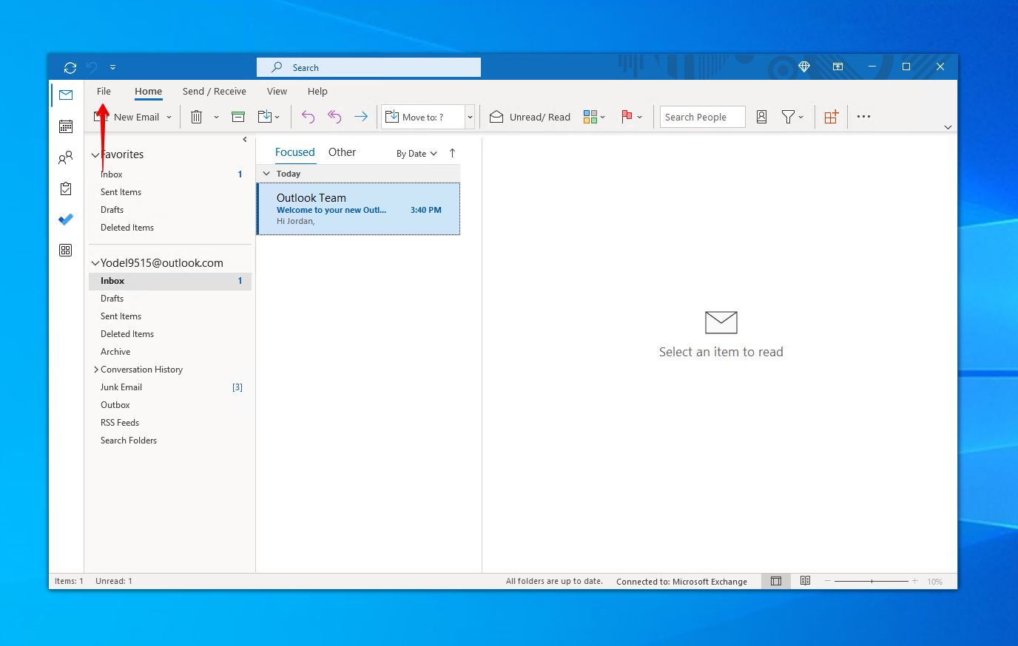
Task: Toggle the Unread/ Read button
Action: pyautogui.click(x=530, y=117)
